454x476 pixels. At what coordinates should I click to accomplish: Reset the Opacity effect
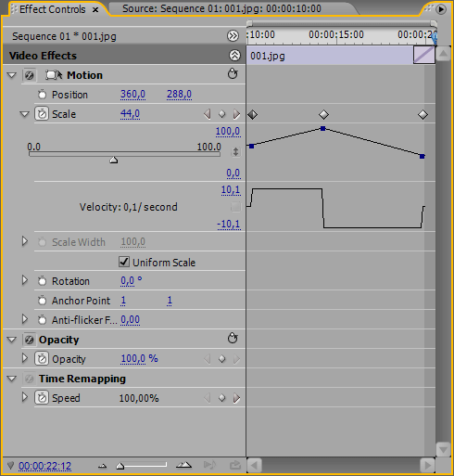[233, 339]
